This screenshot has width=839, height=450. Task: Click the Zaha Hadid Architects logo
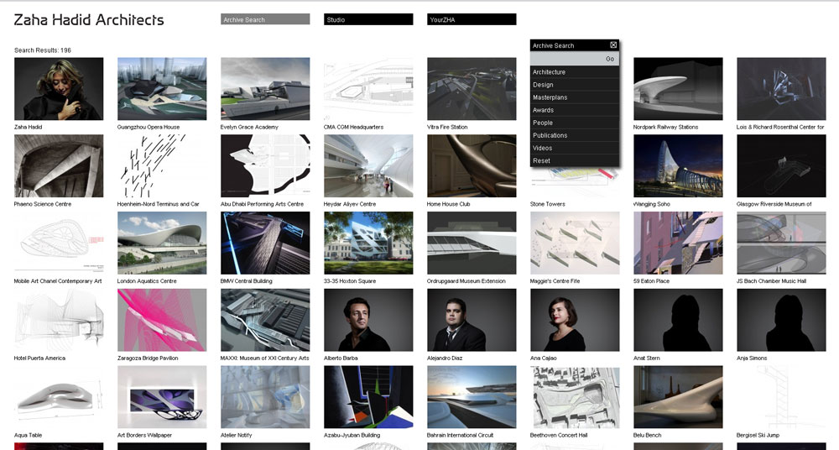(89, 20)
